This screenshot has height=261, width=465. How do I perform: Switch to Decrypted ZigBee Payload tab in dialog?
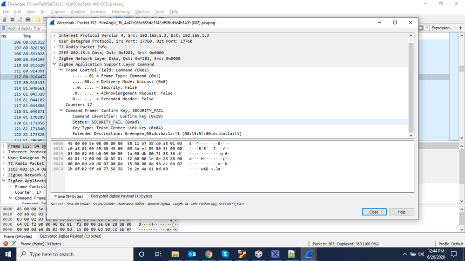click(121, 196)
